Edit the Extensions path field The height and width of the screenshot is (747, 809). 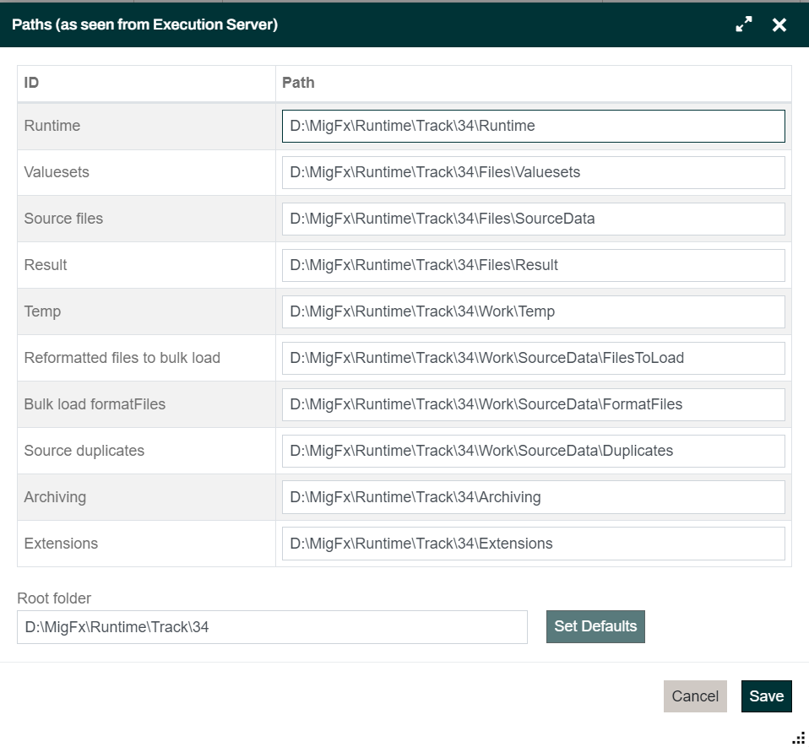click(533, 544)
